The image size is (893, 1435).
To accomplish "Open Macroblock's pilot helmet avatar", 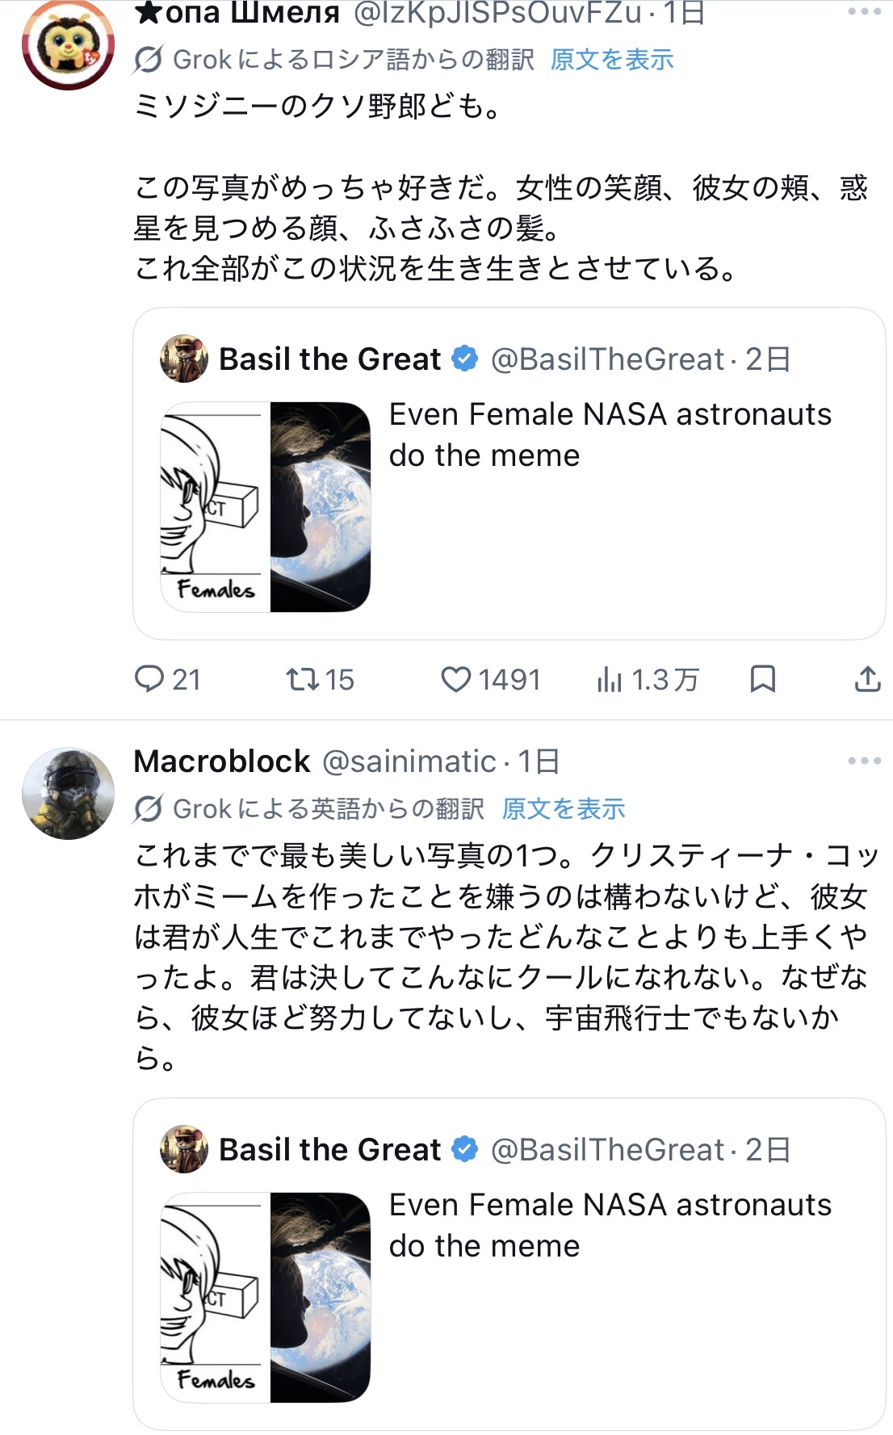I will point(68,793).
